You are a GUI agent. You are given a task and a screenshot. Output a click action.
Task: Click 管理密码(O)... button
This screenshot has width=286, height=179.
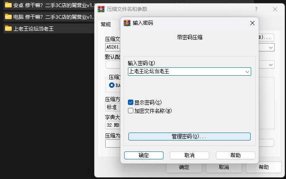coord(189,136)
